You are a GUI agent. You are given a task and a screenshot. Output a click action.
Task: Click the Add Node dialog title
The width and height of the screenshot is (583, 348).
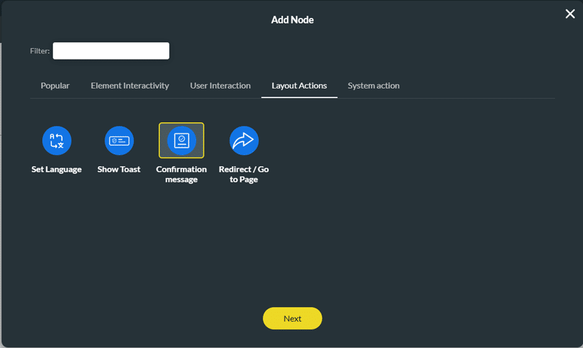click(x=292, y=20)
